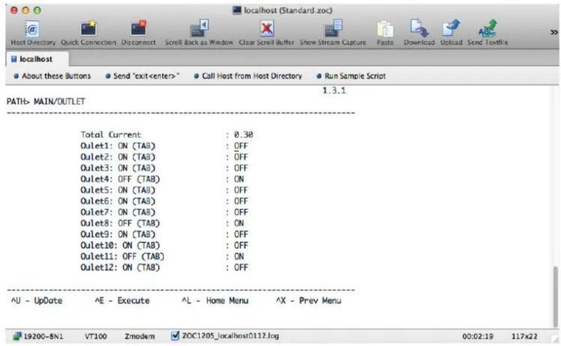Click the 19200-8N1 connection status icon
This screenshot has width=561, height=346.
(x=17, y=336)
